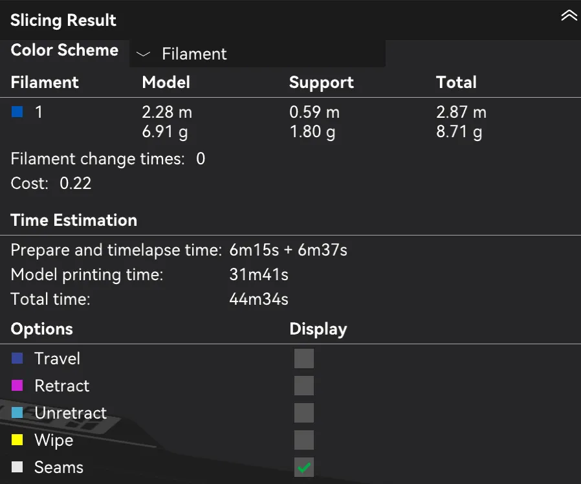Open the Color Scheme dropdown
This screenshot has height=484, width=581.
click(x=257, y=54)
